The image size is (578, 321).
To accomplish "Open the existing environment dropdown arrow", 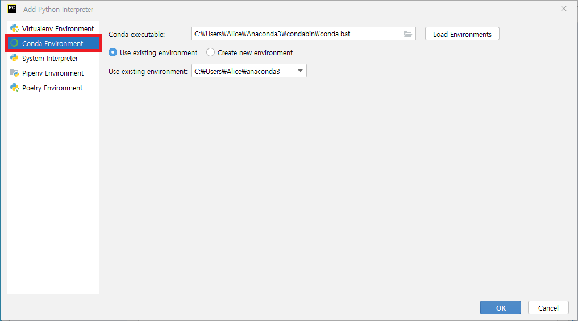I will [x=300, y=71].
